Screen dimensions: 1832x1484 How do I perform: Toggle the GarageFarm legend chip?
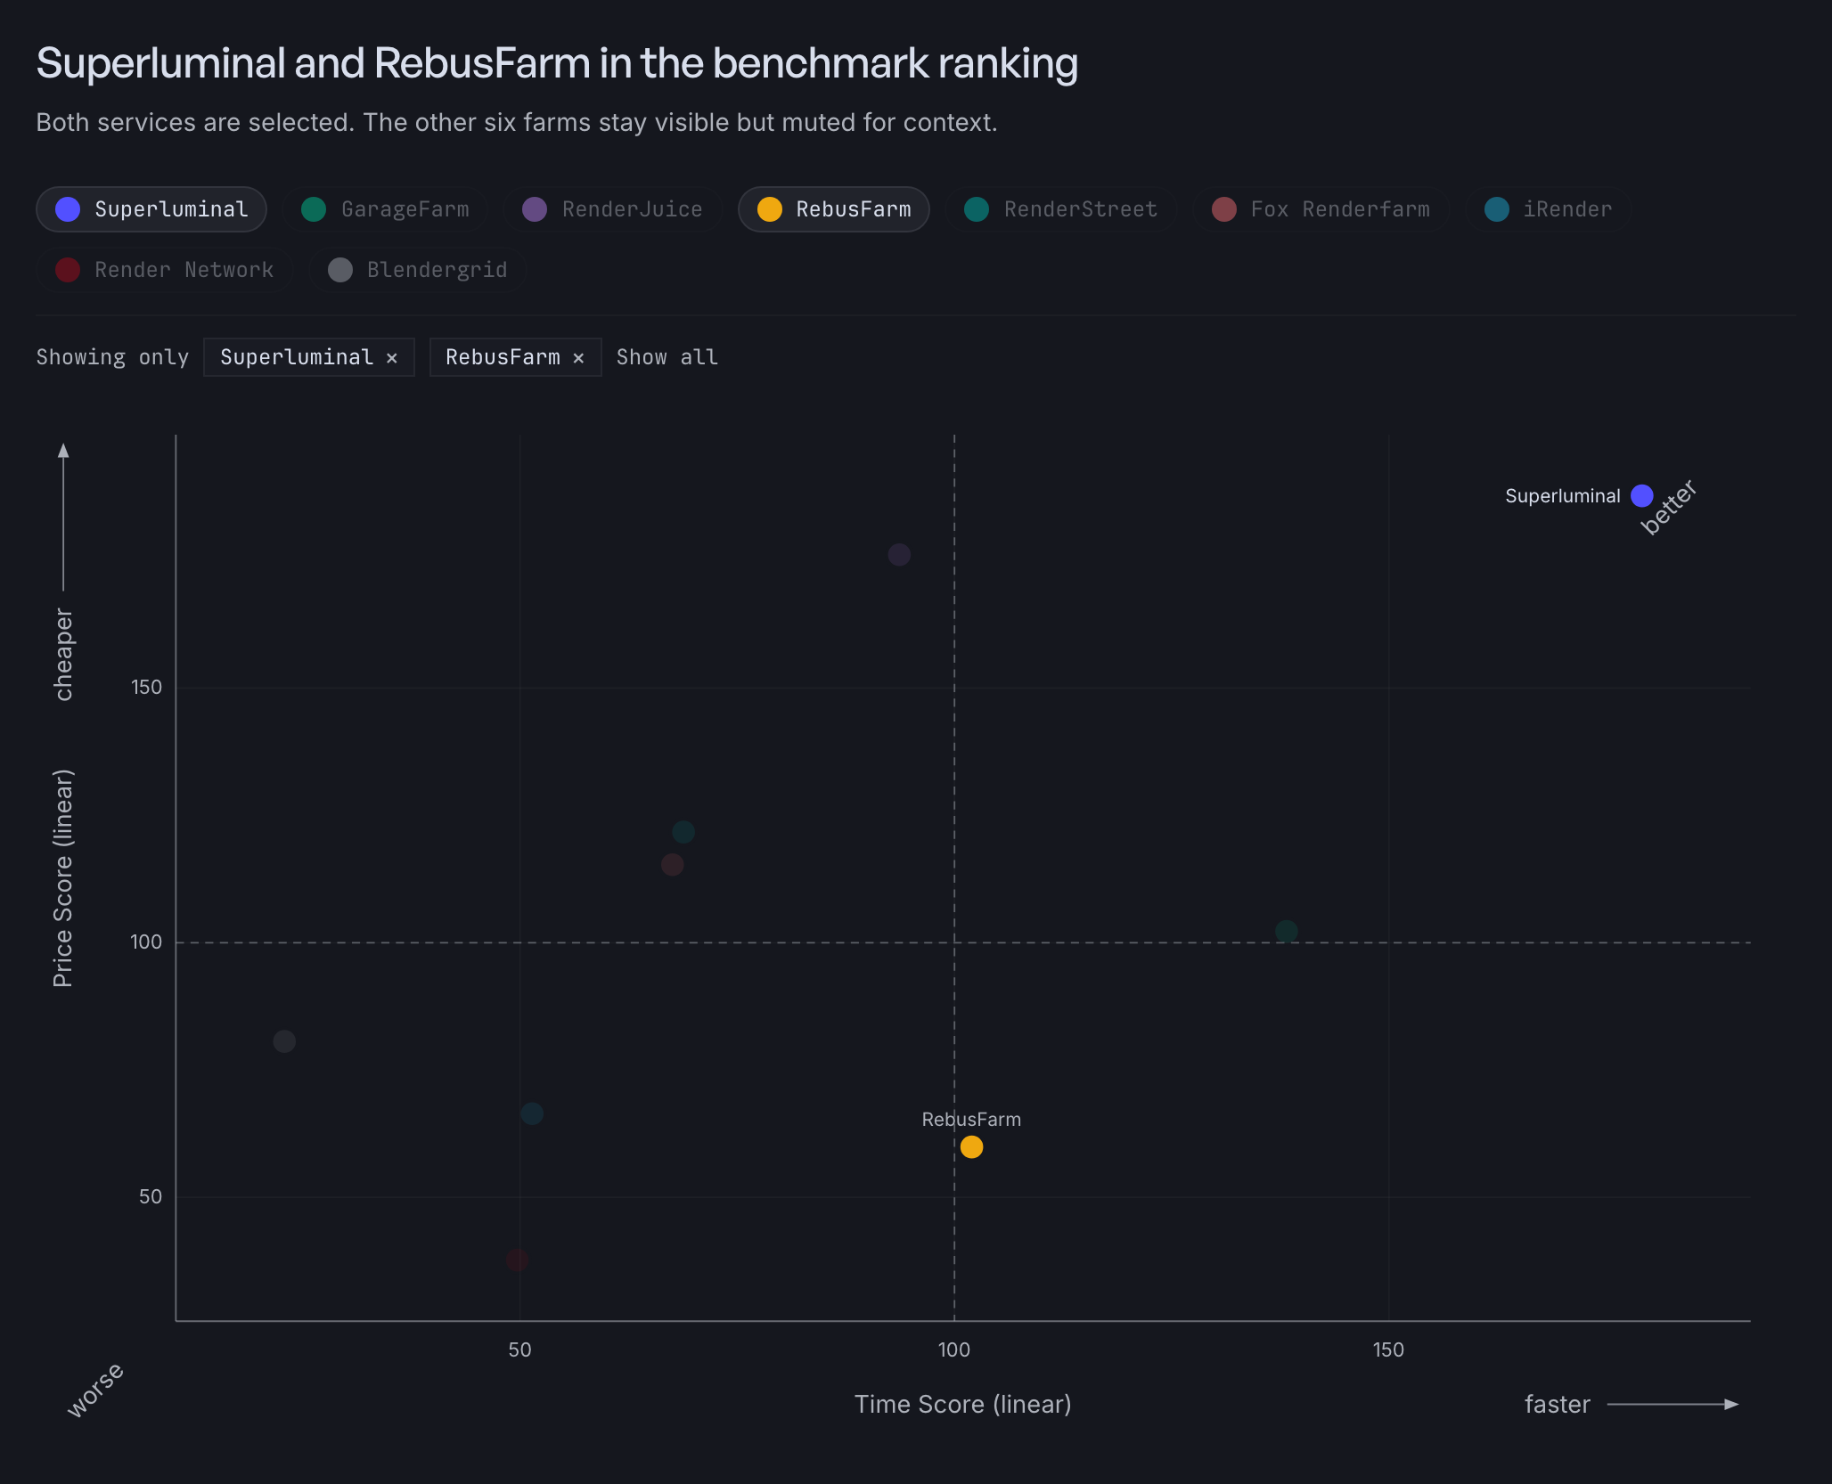(385, 209)
